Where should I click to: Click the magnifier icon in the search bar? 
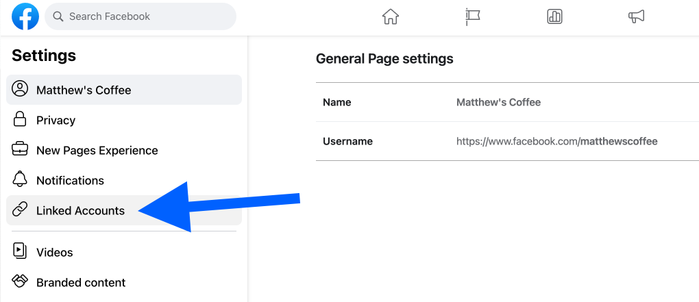58,16
